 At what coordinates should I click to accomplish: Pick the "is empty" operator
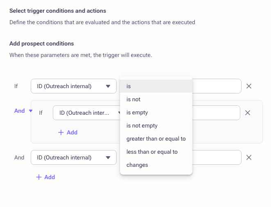[156, 112]
